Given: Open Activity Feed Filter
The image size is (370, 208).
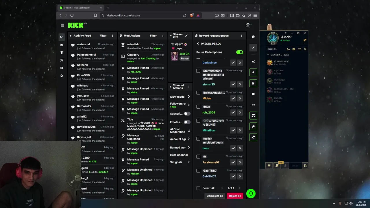Looking at the screenshot, I should pyautogui.click(x=103, y=36).
